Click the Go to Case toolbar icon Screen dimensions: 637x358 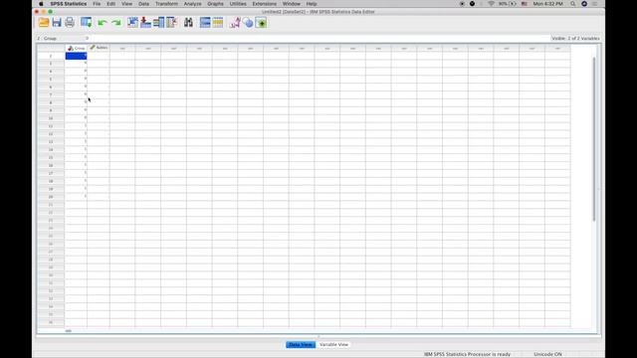132,22
